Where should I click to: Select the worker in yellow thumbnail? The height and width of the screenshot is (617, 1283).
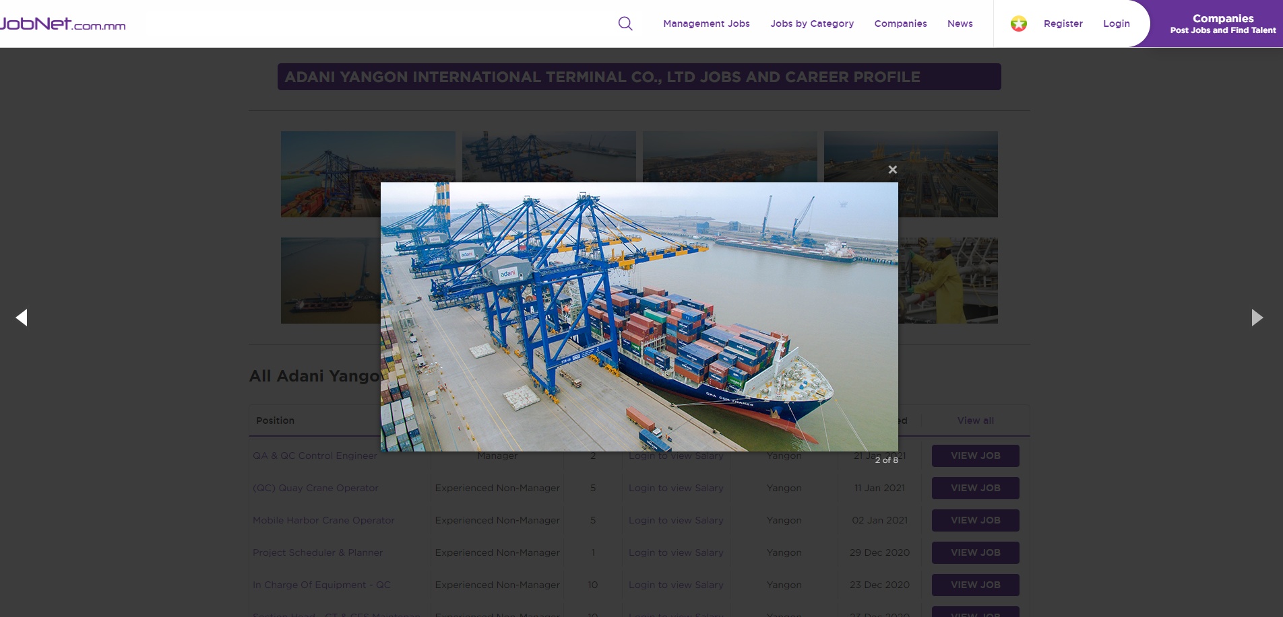947,281
